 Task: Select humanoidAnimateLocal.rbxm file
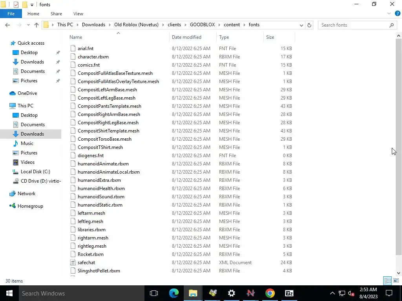(x=109, y=172)
